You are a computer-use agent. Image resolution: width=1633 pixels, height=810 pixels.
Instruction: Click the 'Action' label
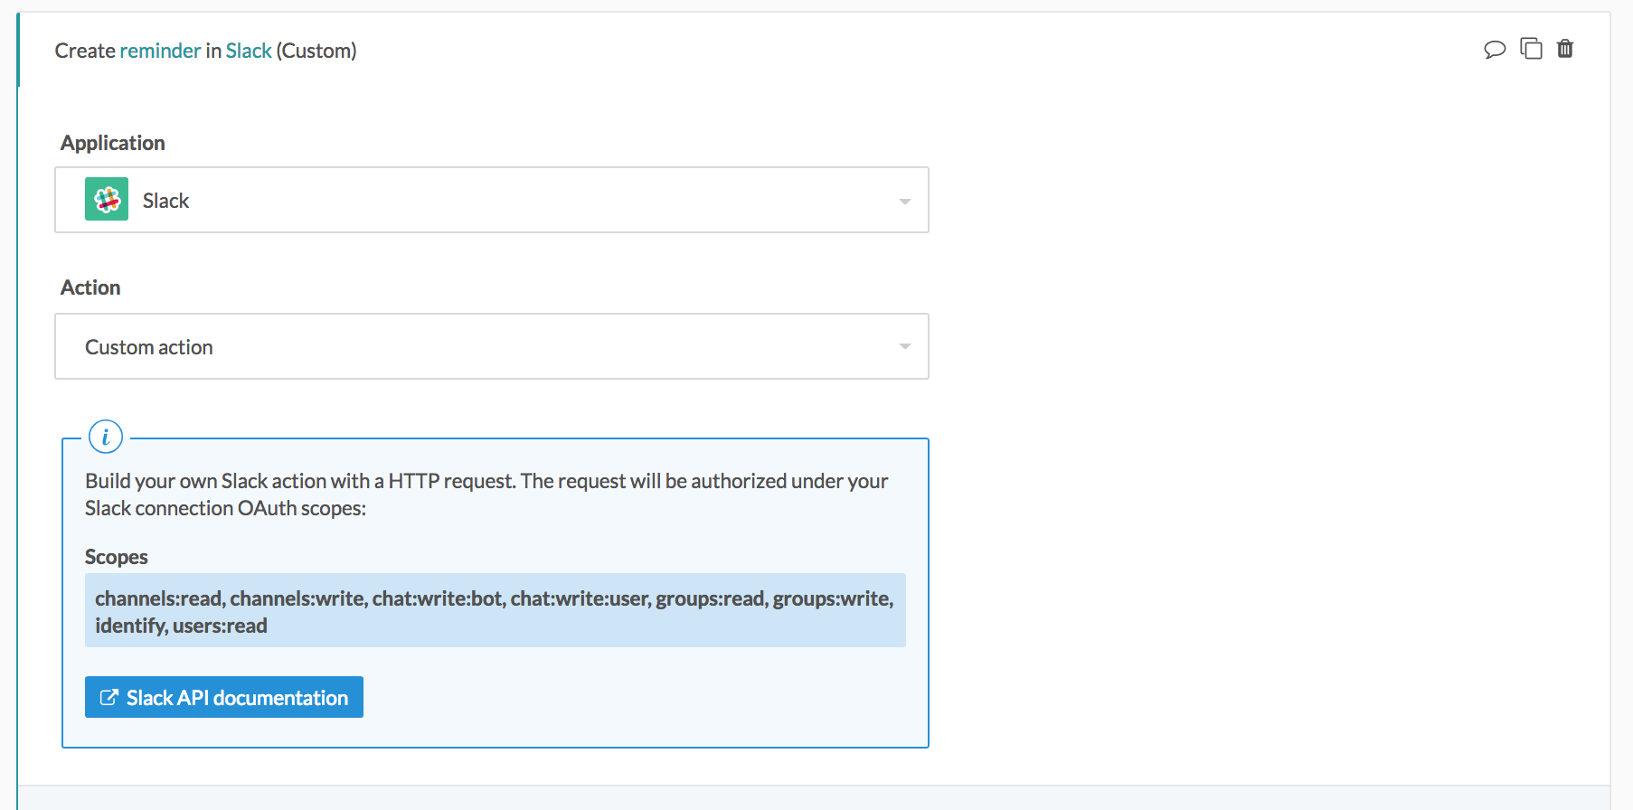[90, 287]
